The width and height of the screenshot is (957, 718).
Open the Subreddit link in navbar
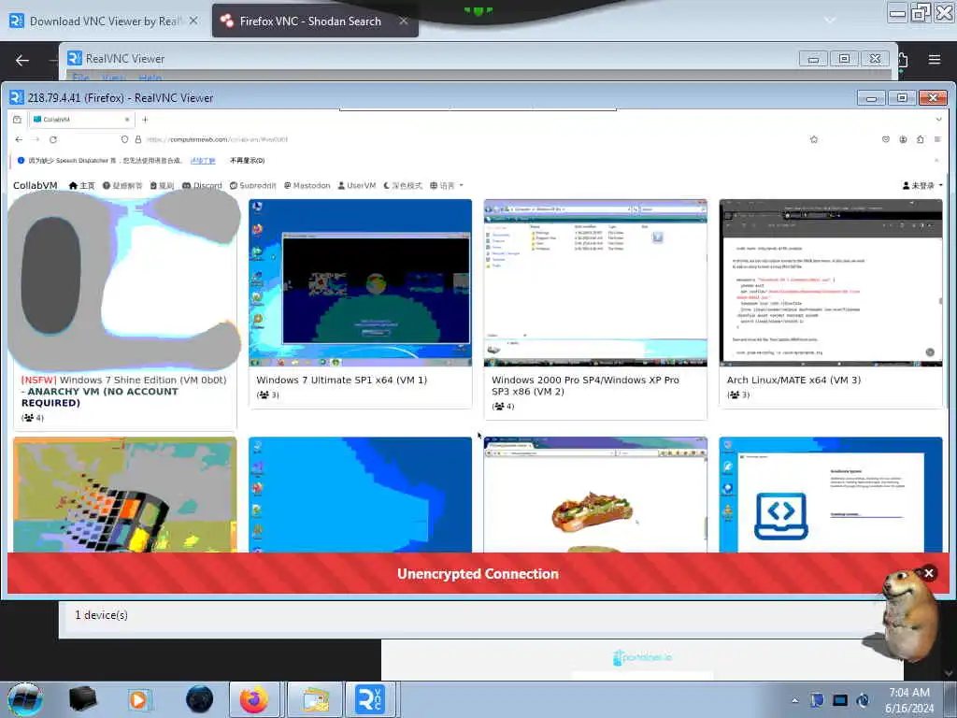252,186
